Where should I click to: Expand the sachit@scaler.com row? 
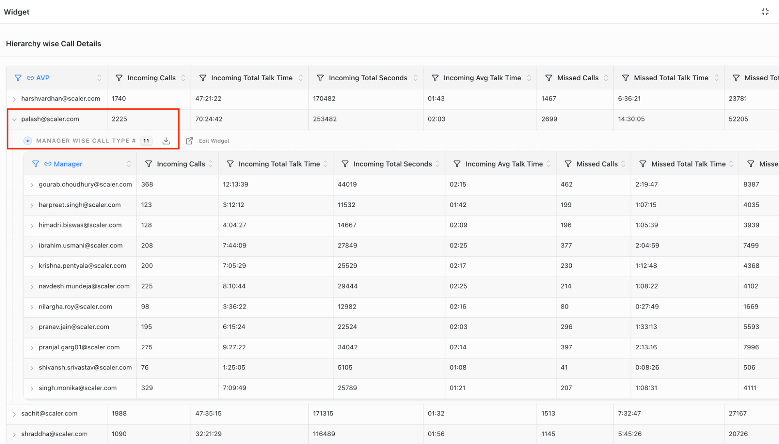point(14,414)
